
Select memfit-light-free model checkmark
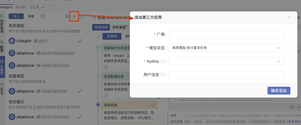click(x=79, y=91)
